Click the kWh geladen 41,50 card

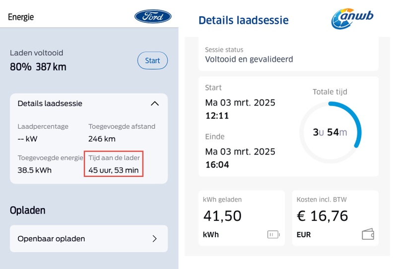click(242, 218)
